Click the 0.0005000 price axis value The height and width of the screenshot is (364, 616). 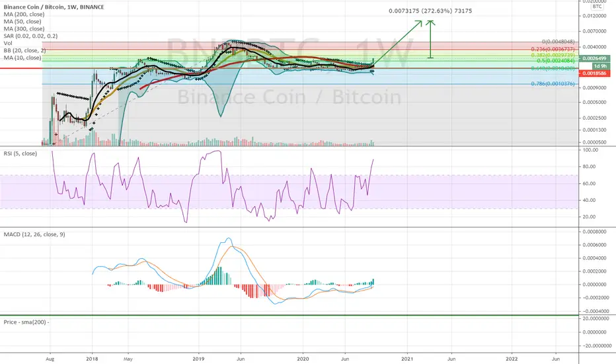point(594,103)
